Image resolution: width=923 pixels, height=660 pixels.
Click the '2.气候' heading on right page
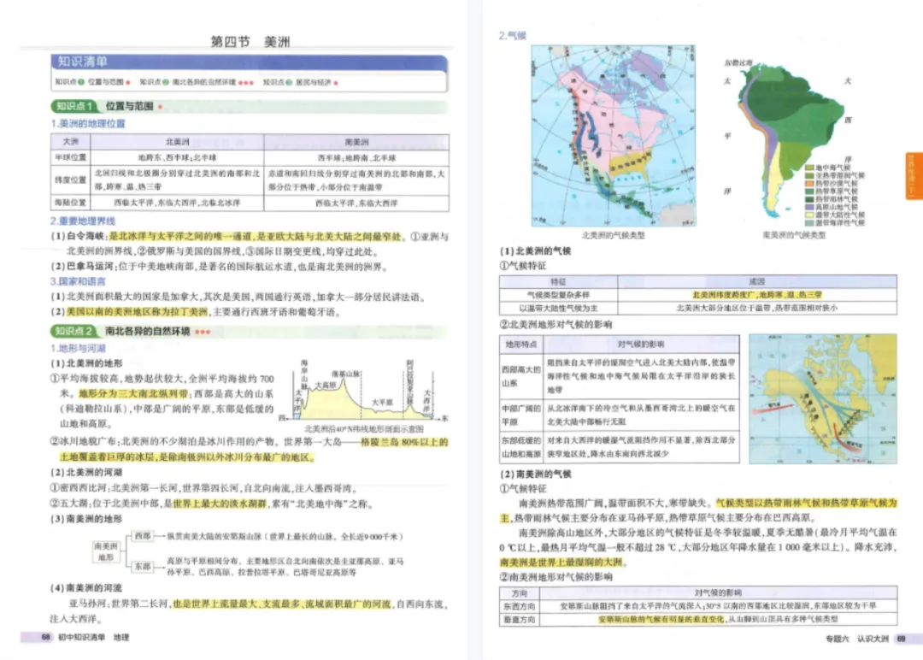coord(512,36)
